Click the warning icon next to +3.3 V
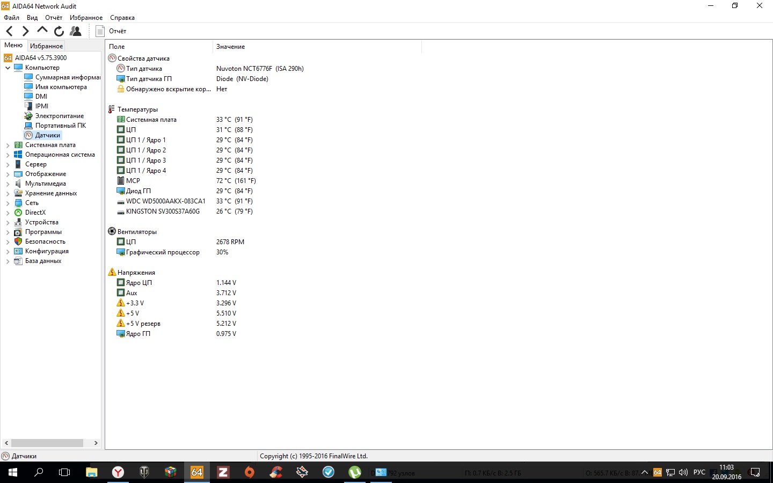 pos(121,303)
